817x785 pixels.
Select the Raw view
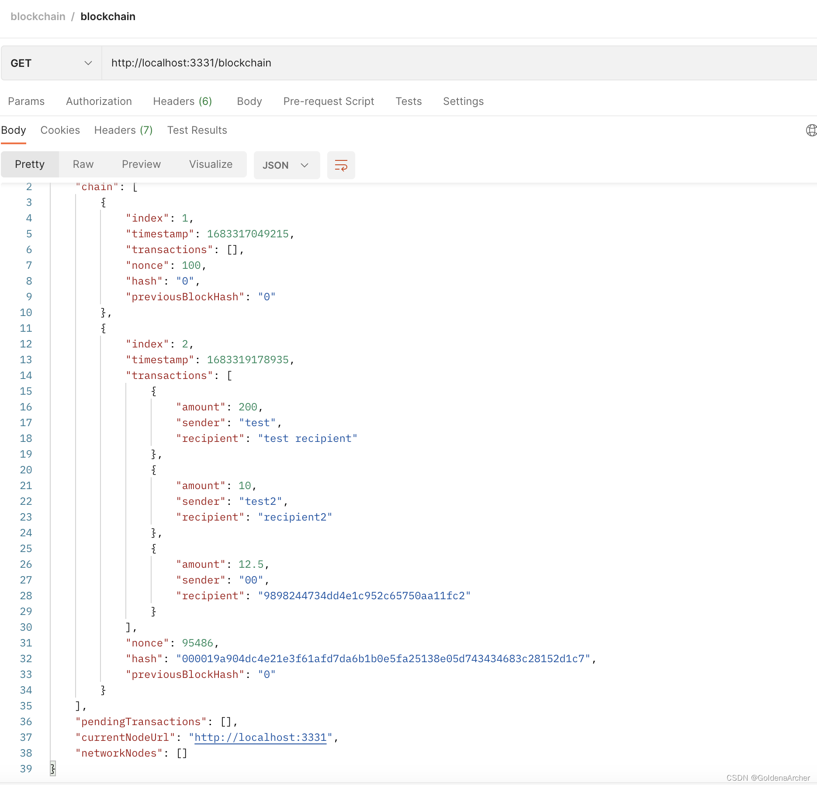point(83,164)
